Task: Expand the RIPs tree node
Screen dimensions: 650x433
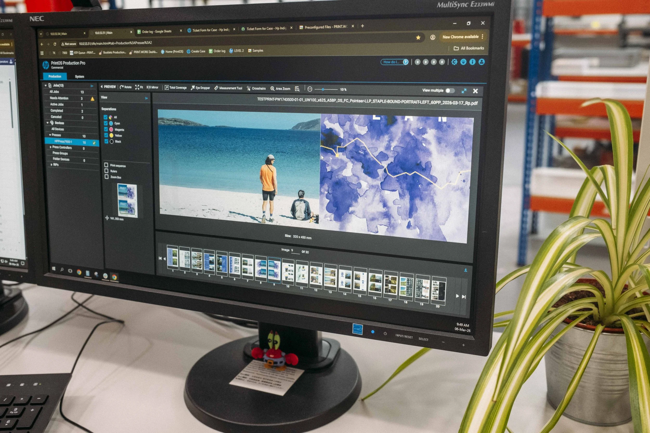Action: click(x=51, y=165)
